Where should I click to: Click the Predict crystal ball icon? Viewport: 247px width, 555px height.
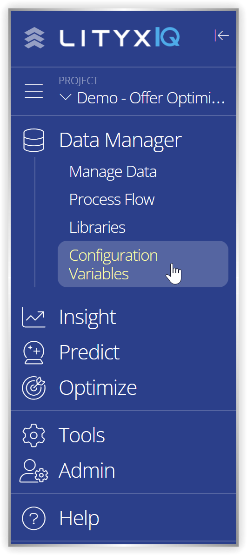click(33, 352)
